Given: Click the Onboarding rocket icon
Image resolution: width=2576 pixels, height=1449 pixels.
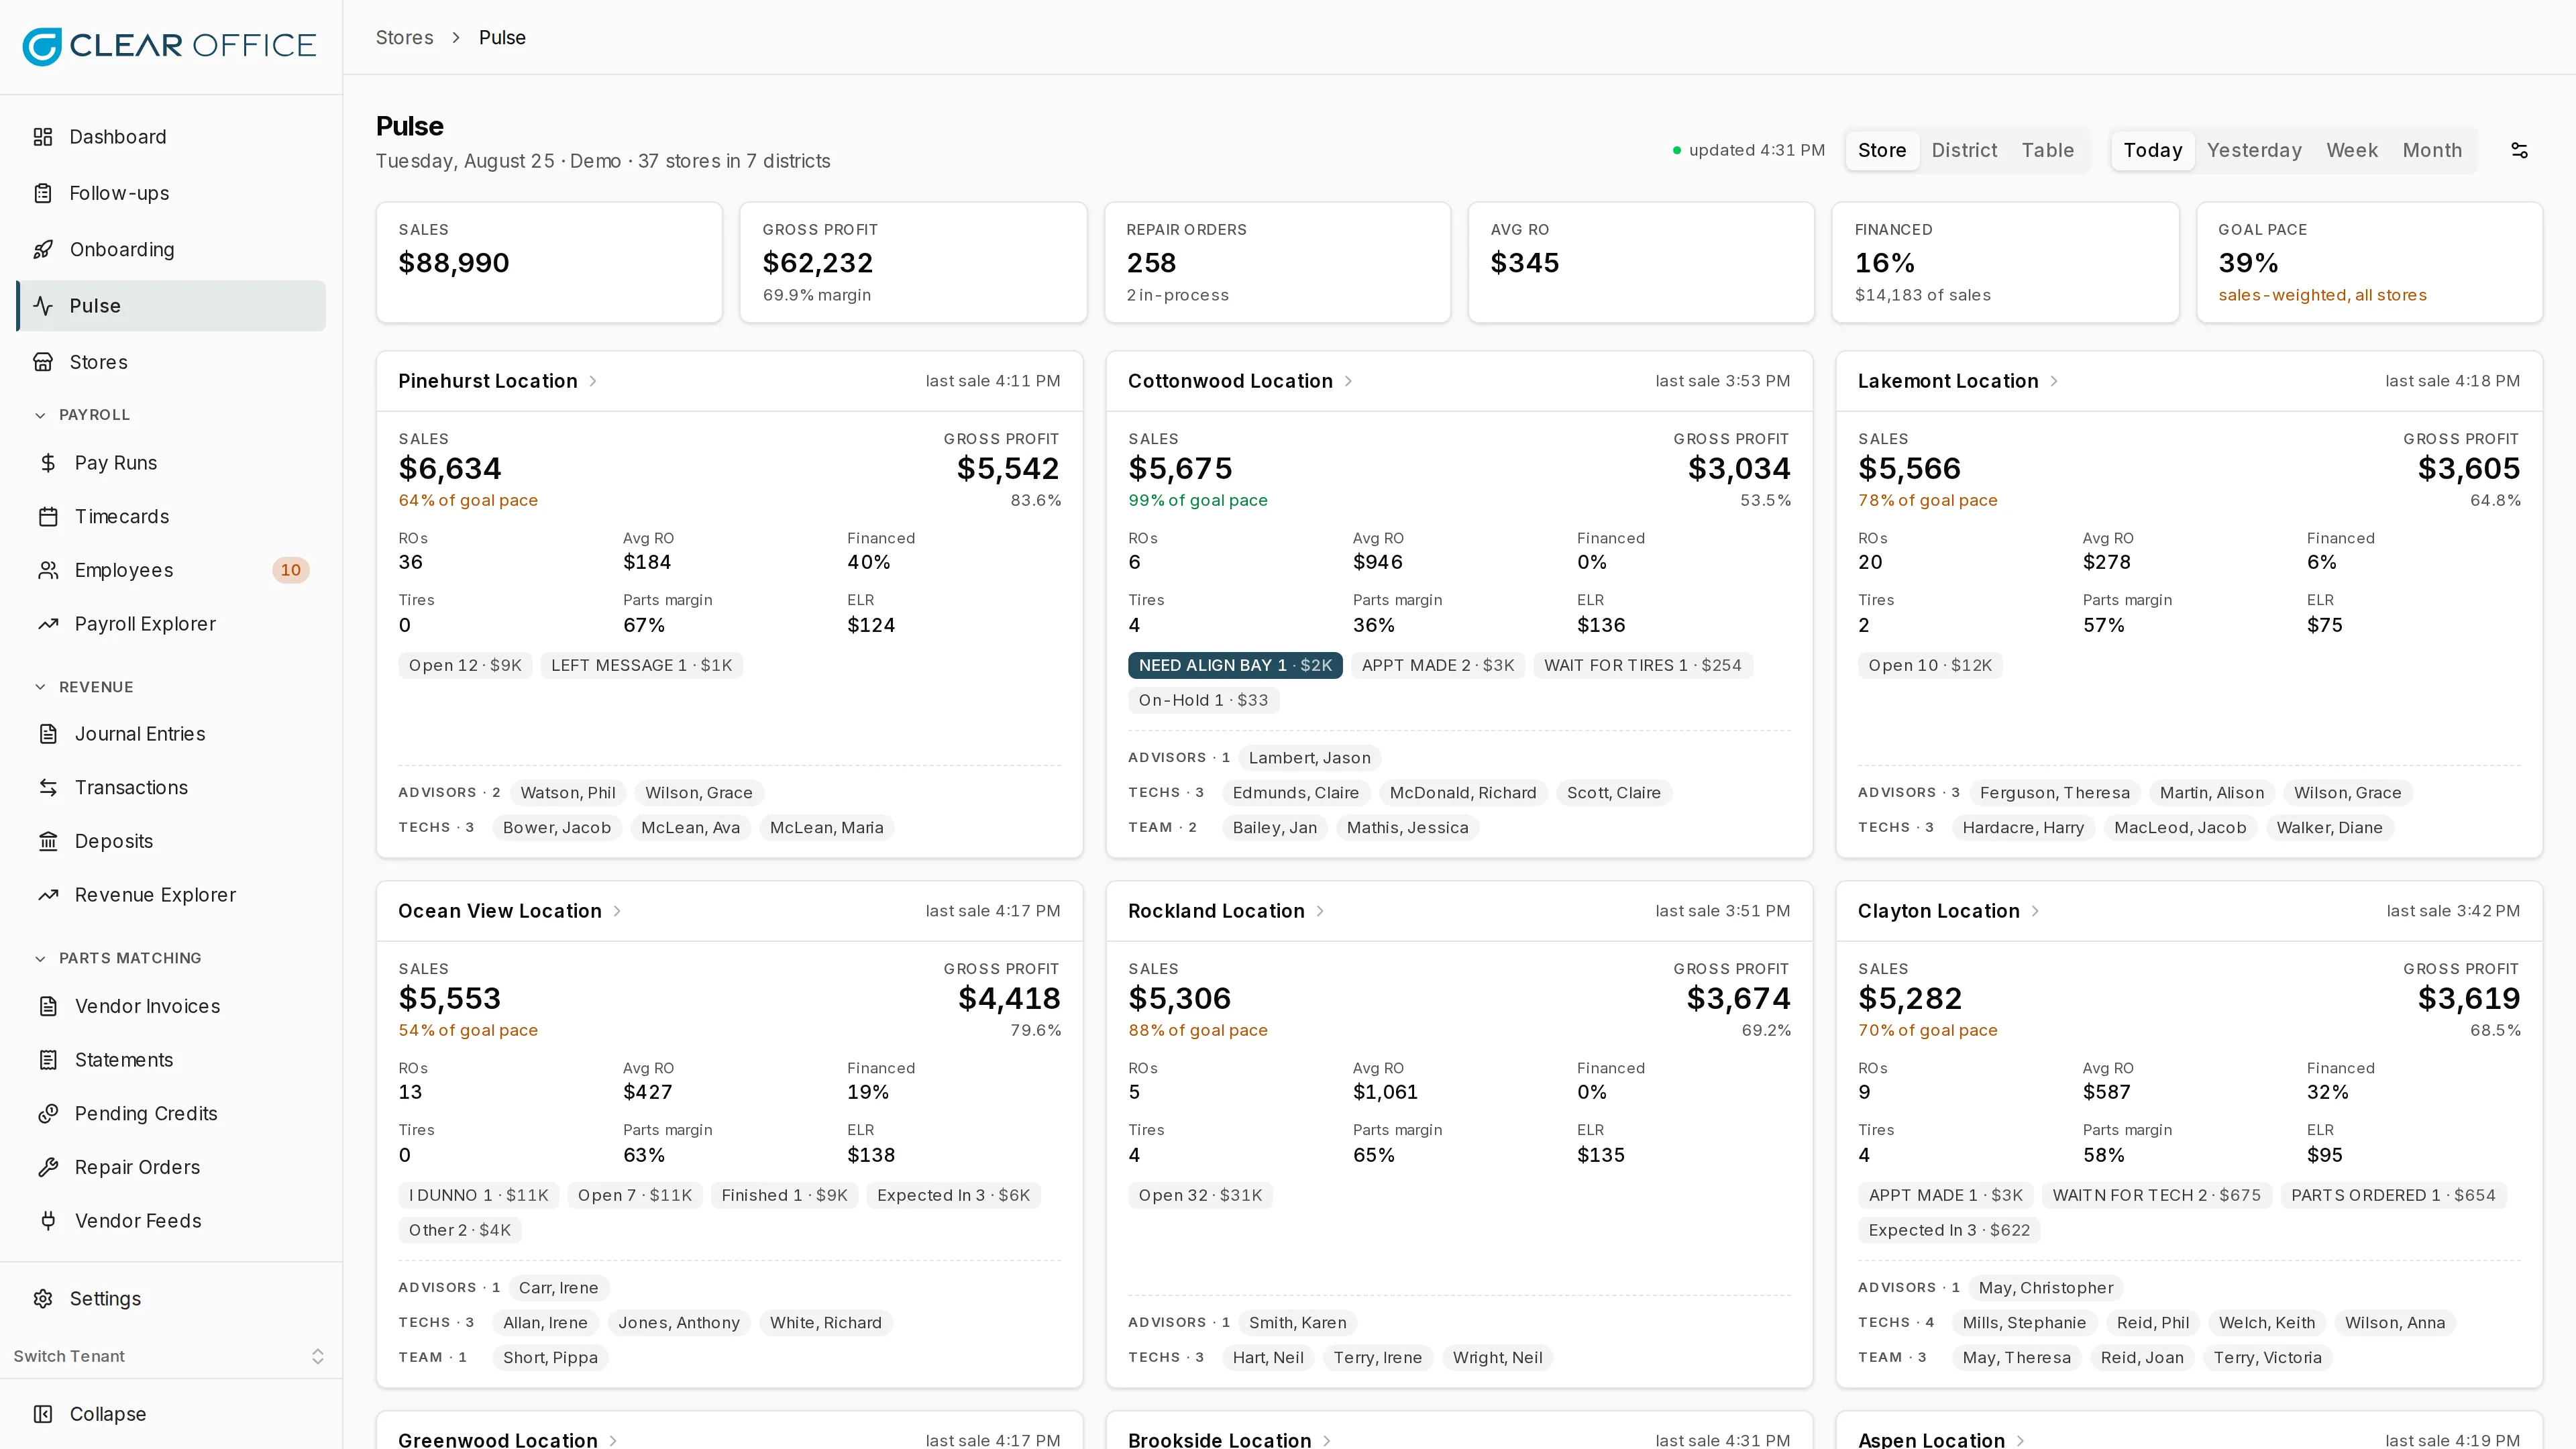Looking at the screenshot, I should [43, 249].
